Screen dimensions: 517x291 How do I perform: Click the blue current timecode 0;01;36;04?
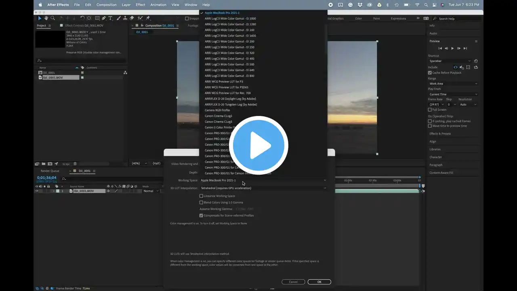tap(46, 178)
